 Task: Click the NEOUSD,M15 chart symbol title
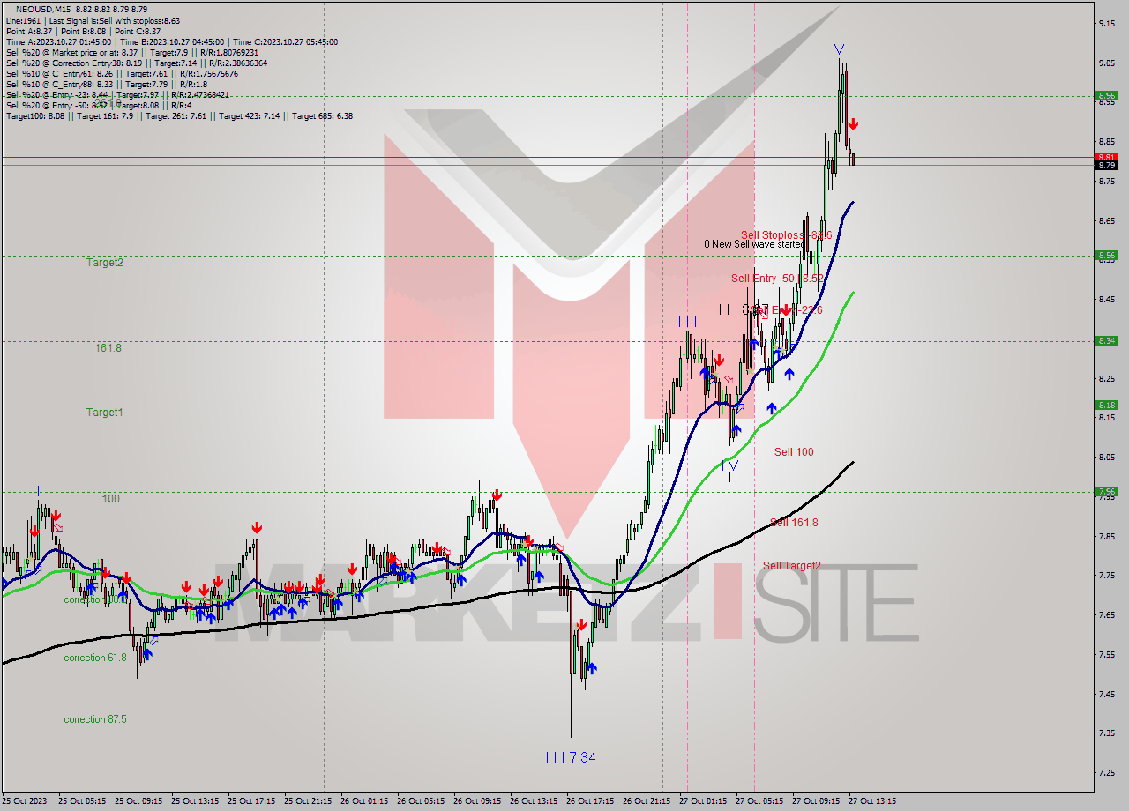(x=43, y=9)
